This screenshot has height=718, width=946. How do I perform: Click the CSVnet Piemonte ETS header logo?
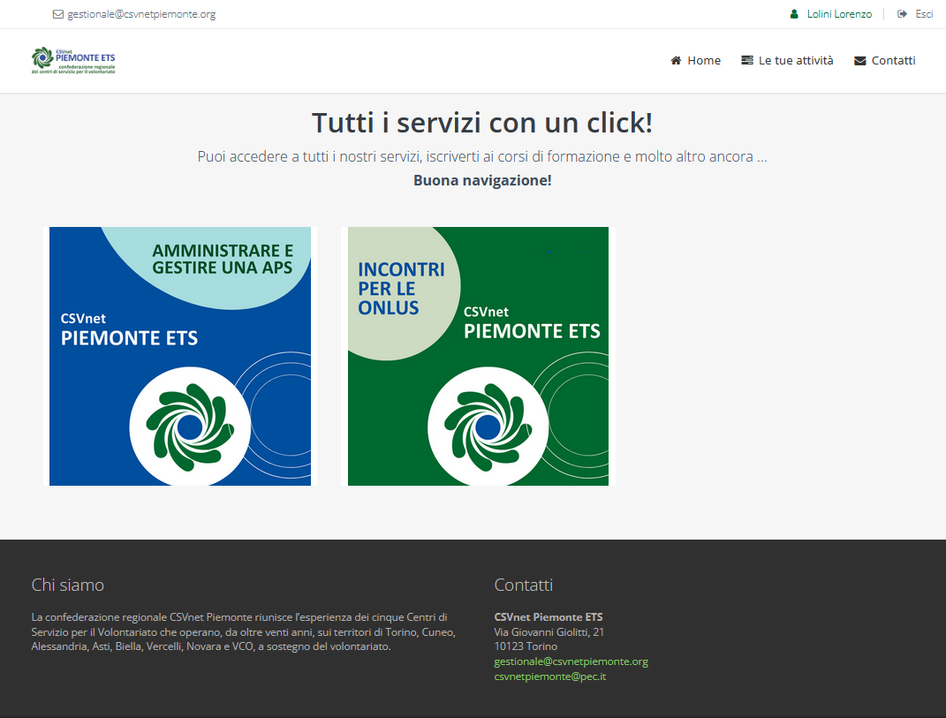[73, 60]
